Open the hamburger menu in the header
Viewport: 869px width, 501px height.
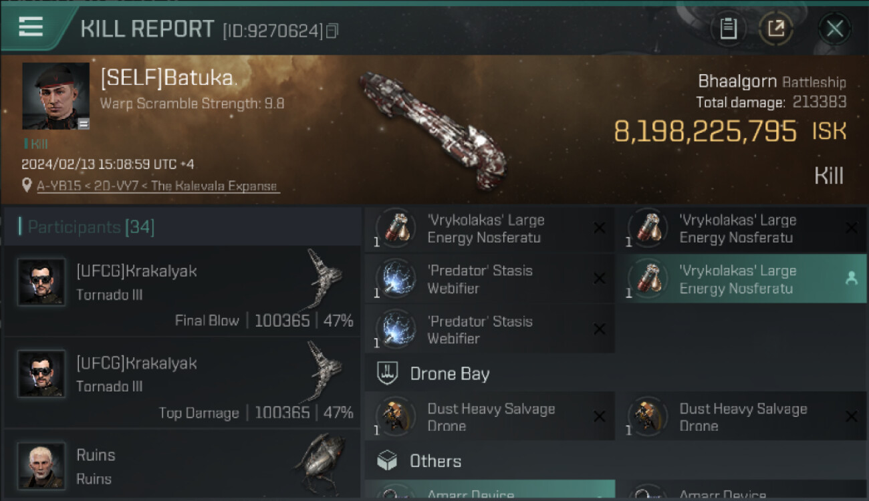tap(31, 27)
